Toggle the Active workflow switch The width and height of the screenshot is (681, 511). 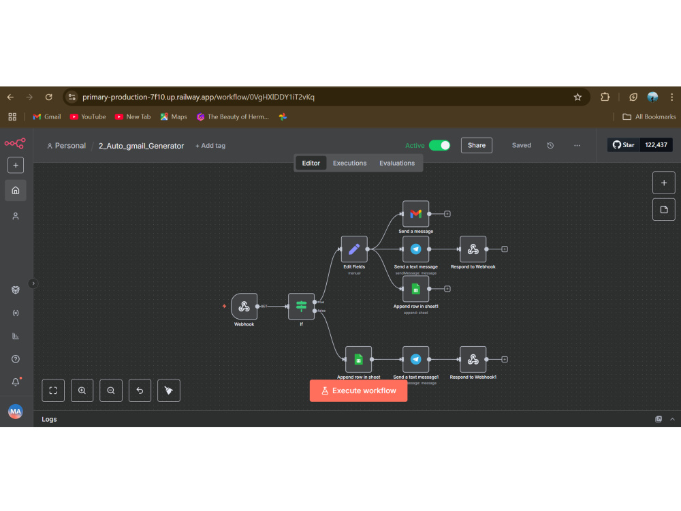pyautogui.click(x=439, y=146)
